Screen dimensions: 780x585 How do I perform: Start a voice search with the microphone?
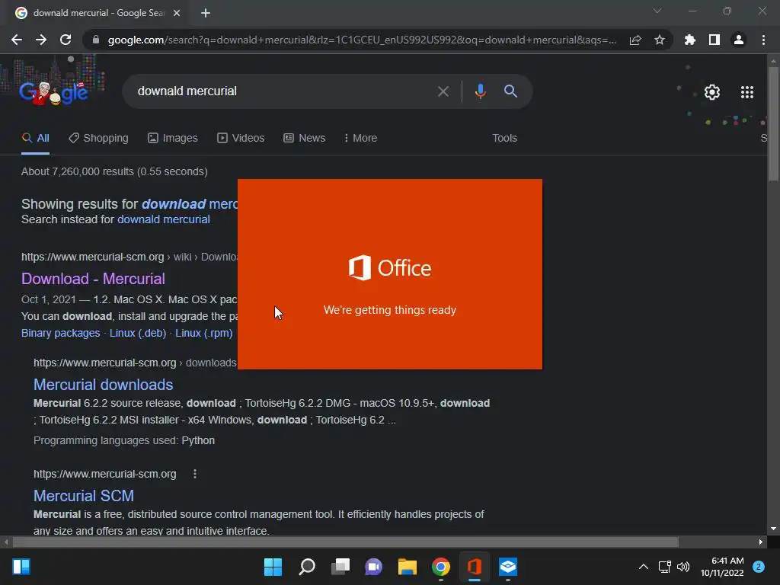point(480,91)
